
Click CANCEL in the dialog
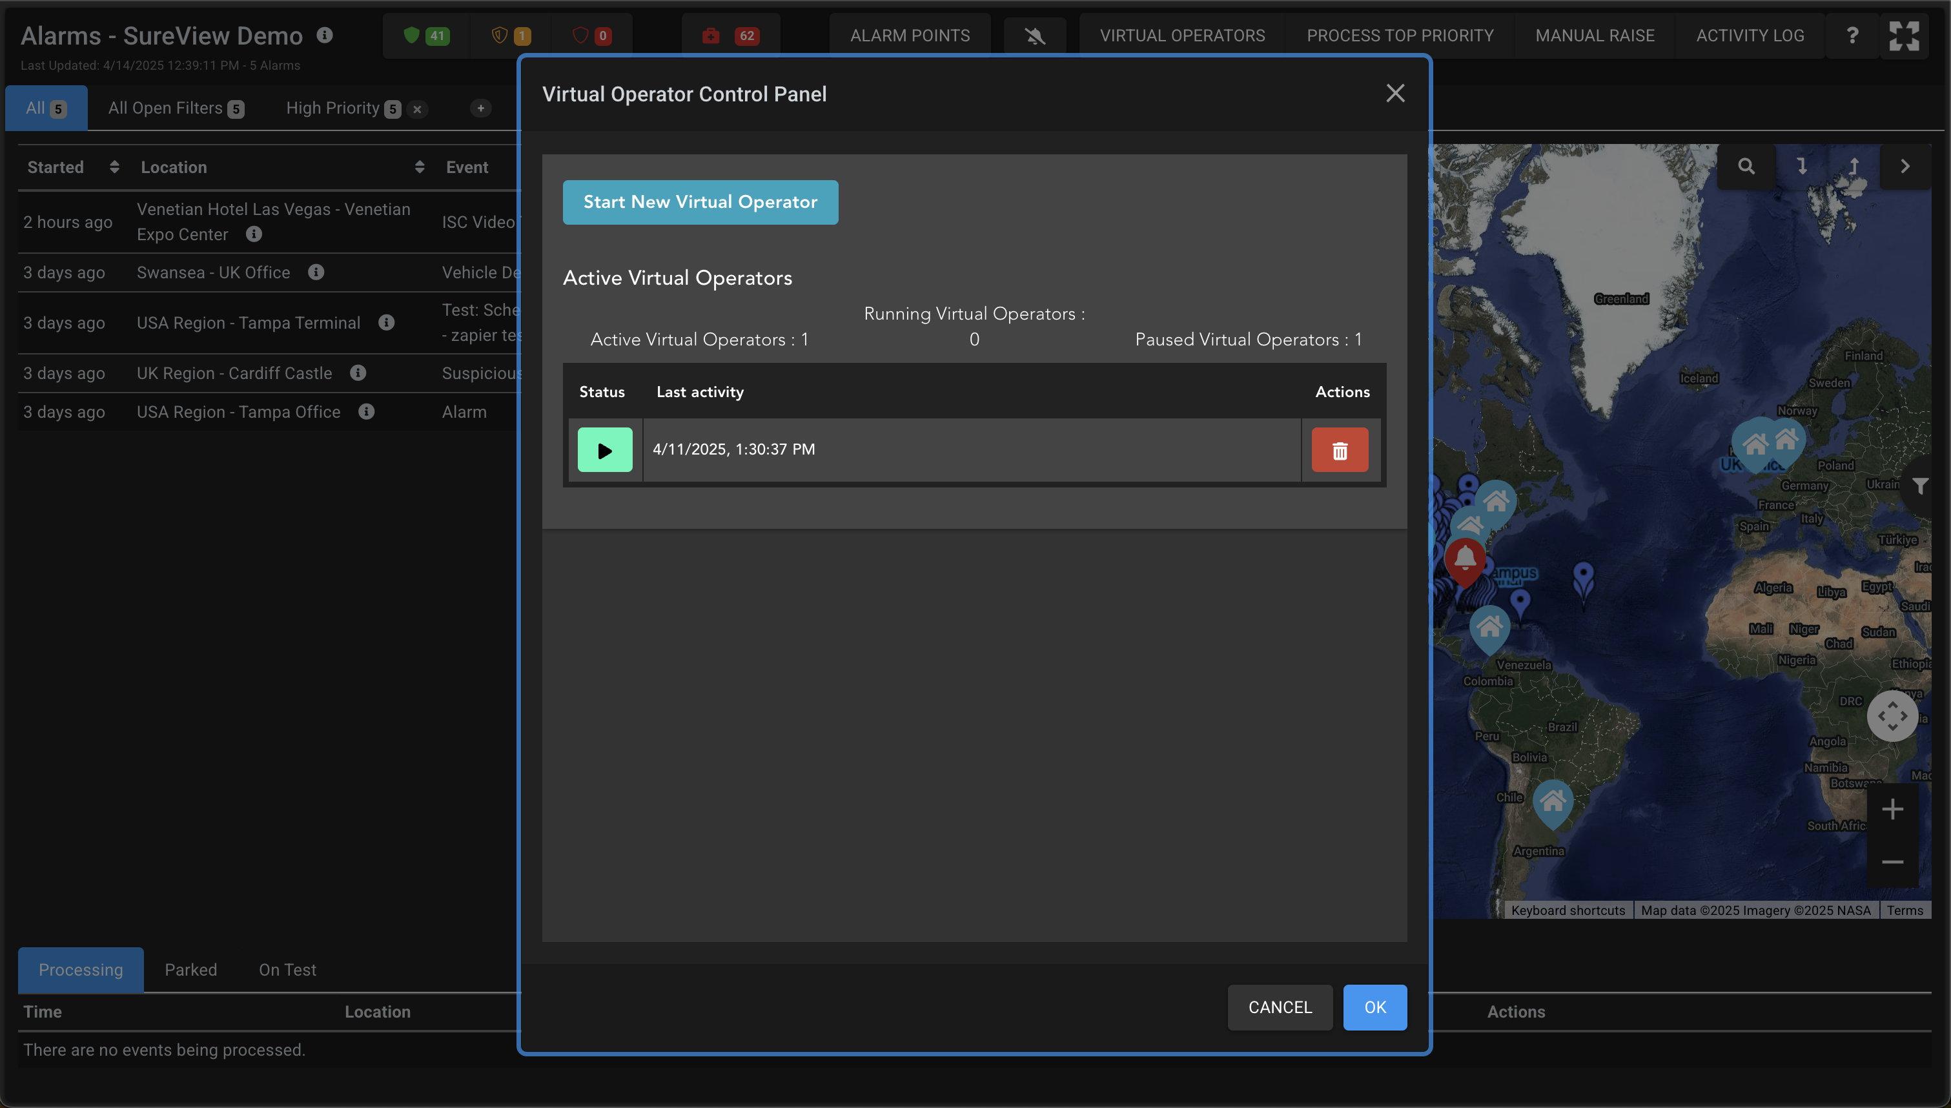coord(1280,1007)
